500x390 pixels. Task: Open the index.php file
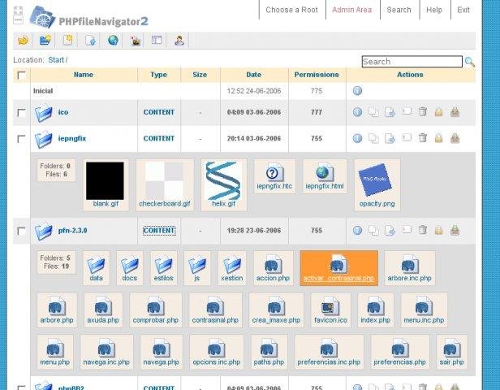click(375, 310)
